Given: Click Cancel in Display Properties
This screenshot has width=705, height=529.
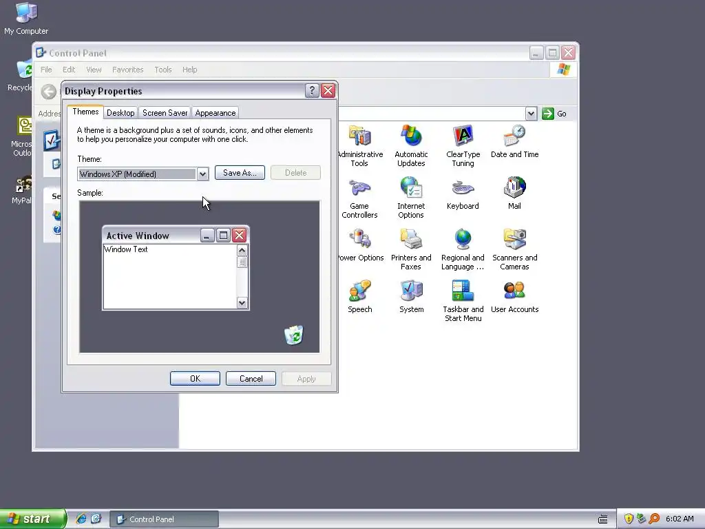Looking at the screenshot, I should click(x=251, y=379).
